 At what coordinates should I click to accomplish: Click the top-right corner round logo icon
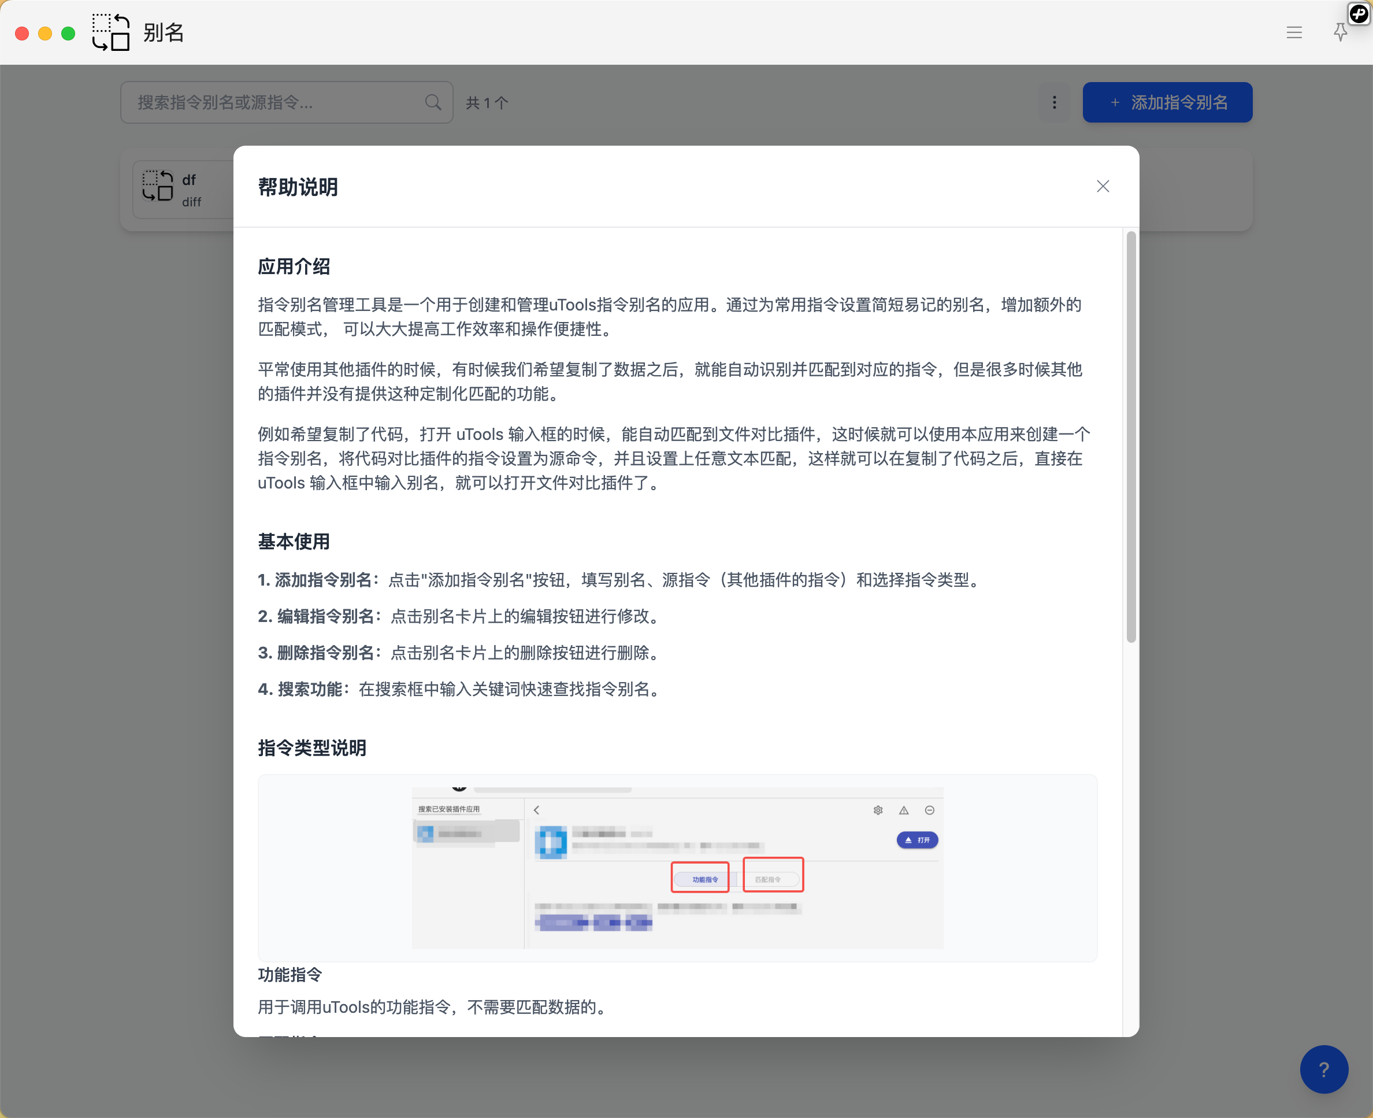click(x=1359, y=13)
